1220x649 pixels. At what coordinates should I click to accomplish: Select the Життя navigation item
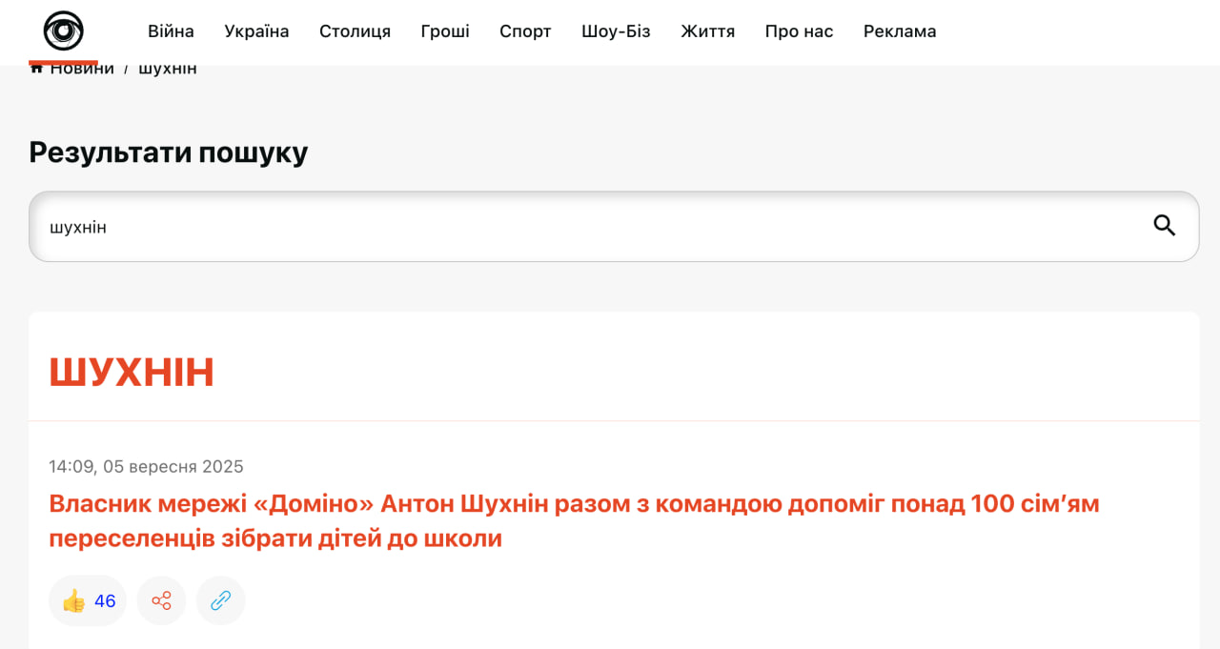707,31
